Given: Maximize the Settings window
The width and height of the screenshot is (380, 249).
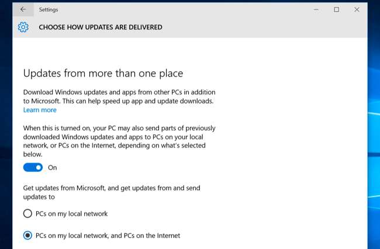Looking at the screenshot, I should point(337,9).
